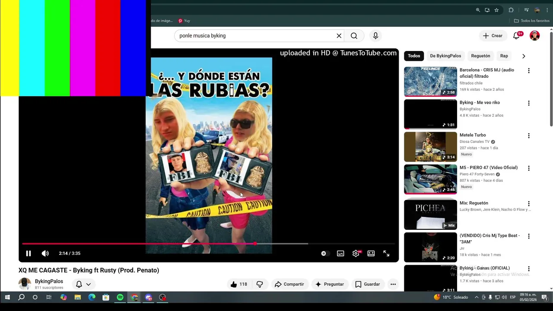Screen dimensions: 553x311
Task: Select the Todos filter chip
Action: pos(414,56)
